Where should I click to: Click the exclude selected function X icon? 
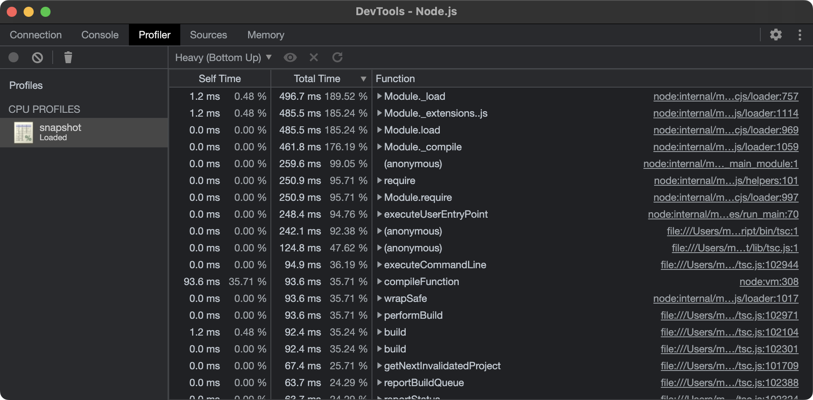tap(313, 57)
